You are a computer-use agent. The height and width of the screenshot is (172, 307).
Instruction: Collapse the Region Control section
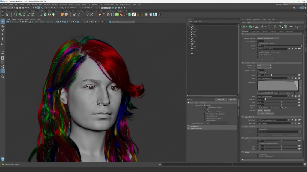[243, 117]
